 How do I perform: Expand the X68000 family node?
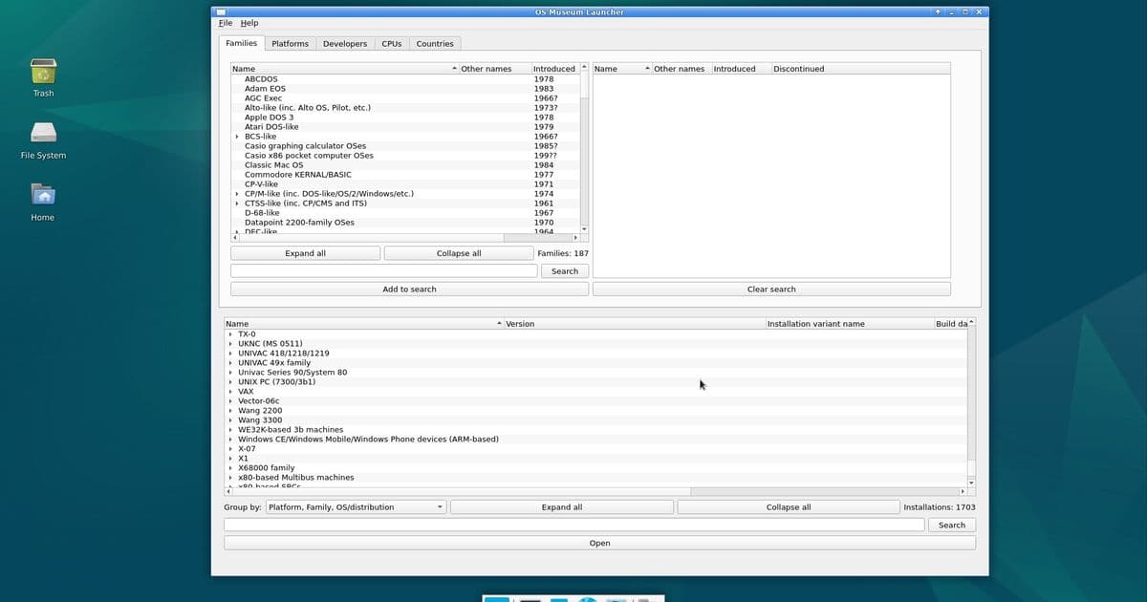coord(230,468)
